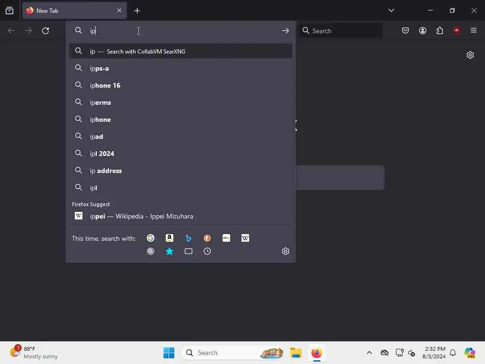Image resolution: width=485 pixels, height=364 pixels.
Task: Search history via the clock icon
Action: pyautogui.click(x=207, y=251)
